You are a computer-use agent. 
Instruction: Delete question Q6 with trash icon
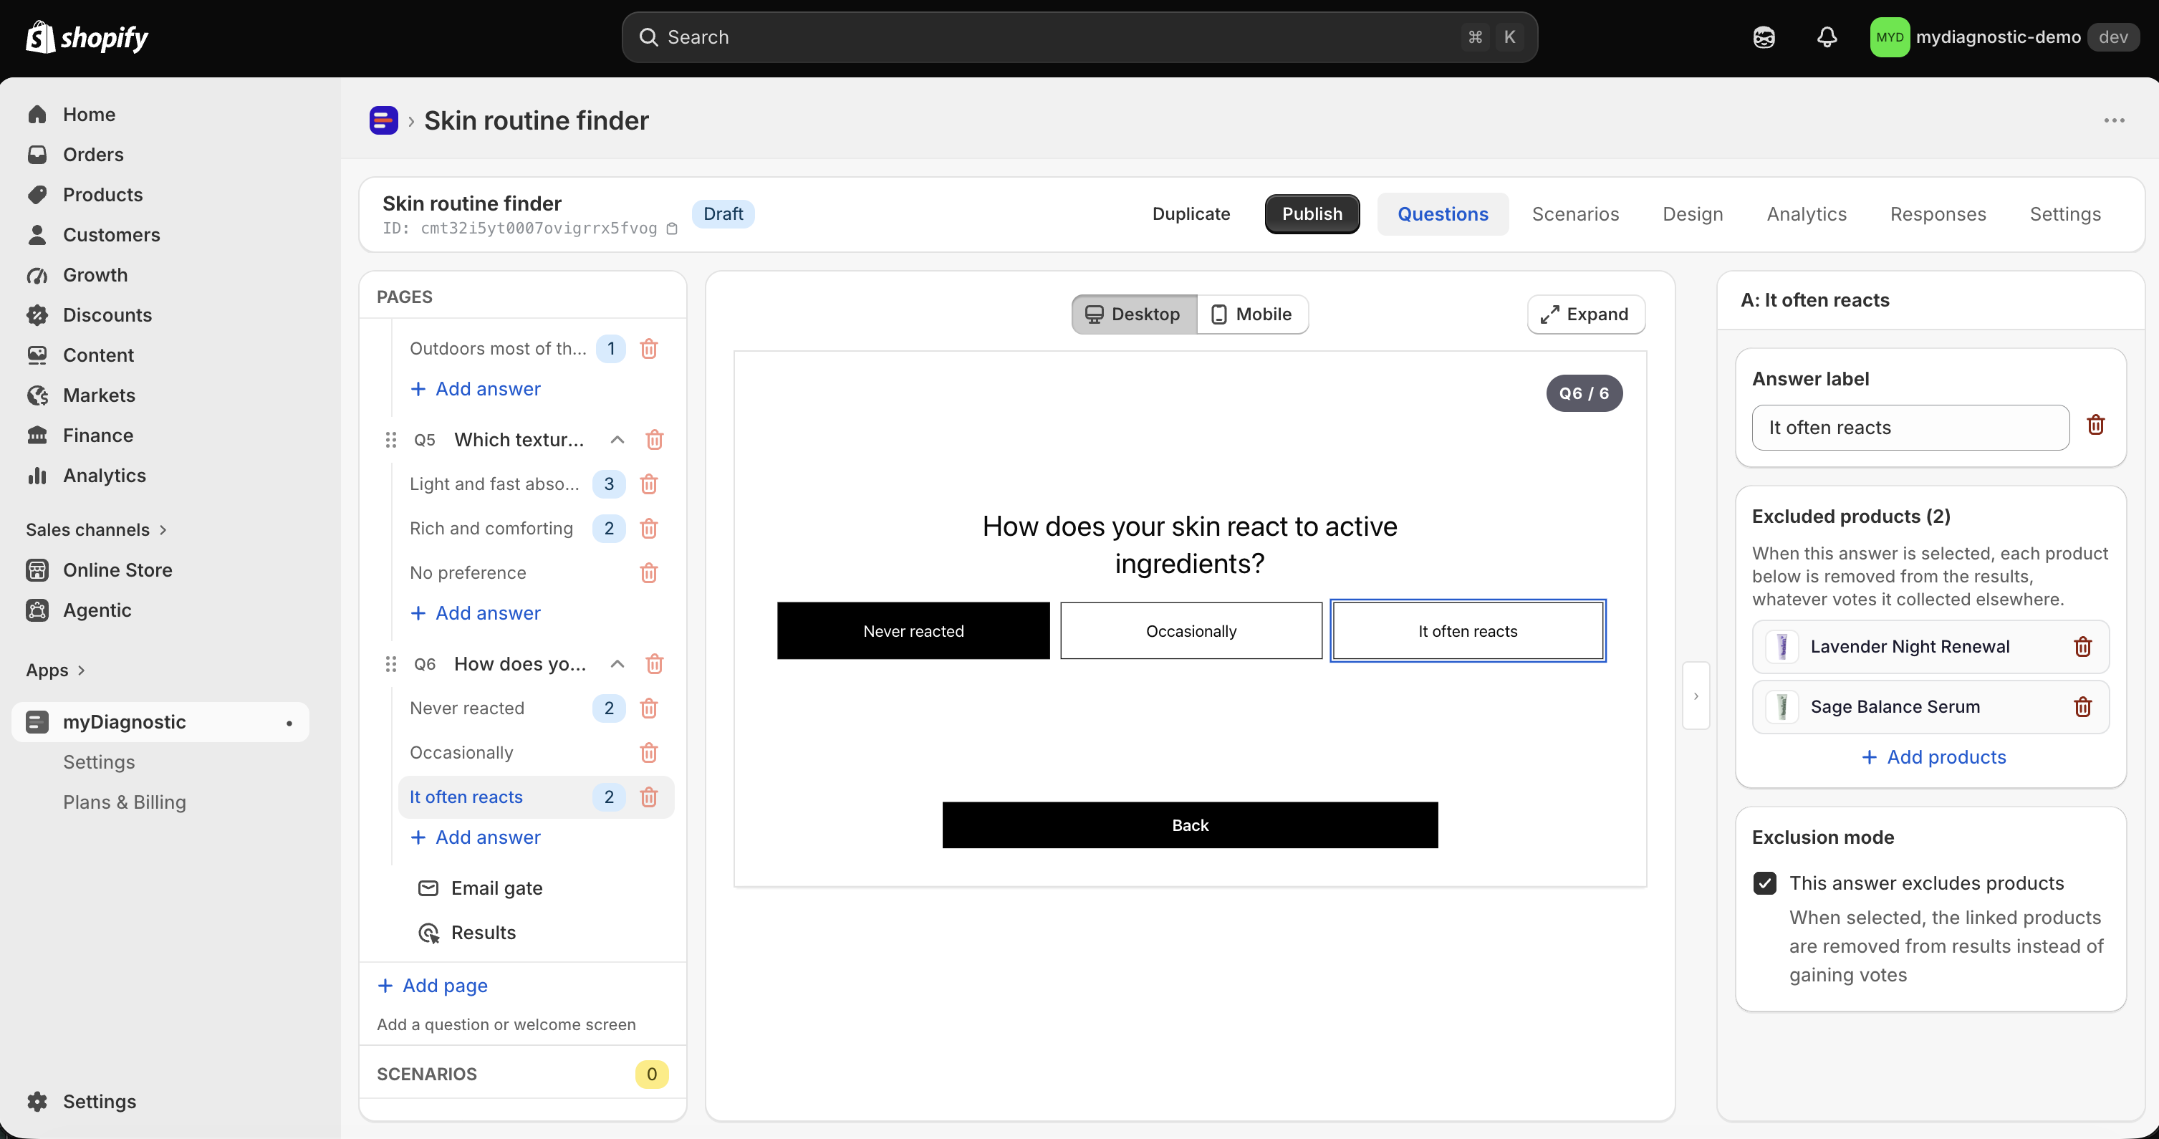(x=655, y=664)
